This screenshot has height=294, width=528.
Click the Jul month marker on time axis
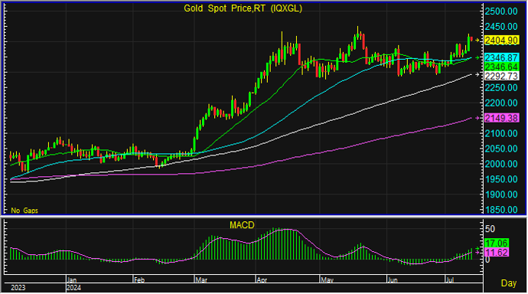pos(450,280)
